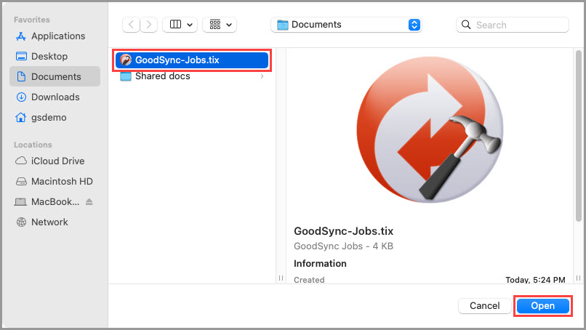The height and width of the screenshot is (330, 586).
Task: Click the house icon beside gsdemo
Action: [20, 117]
